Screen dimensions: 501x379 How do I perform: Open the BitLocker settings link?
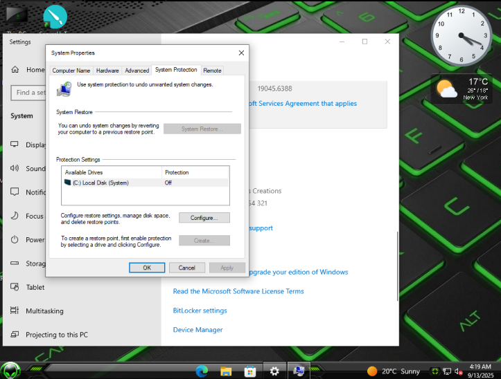200,311
